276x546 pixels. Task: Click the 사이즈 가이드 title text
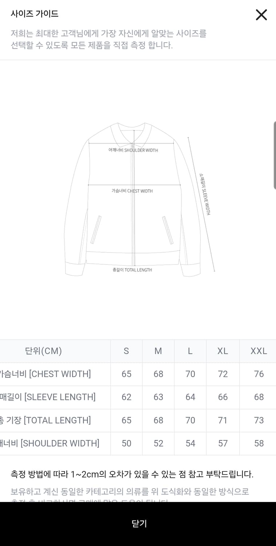click(35, 14)
